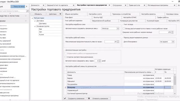180x101 pixels.
Task: Open the 'не задано' blocking date dropdown
Action: [173, 42]
